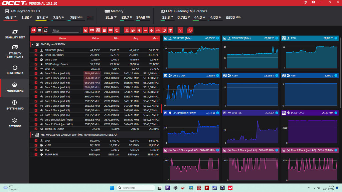The image size is (342, 192).
Task: Uncheck the PUMP SYS1 checkbox
Action: tap(36, 154)
